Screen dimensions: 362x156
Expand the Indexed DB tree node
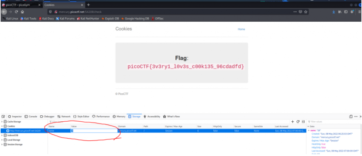coord(2,135)
